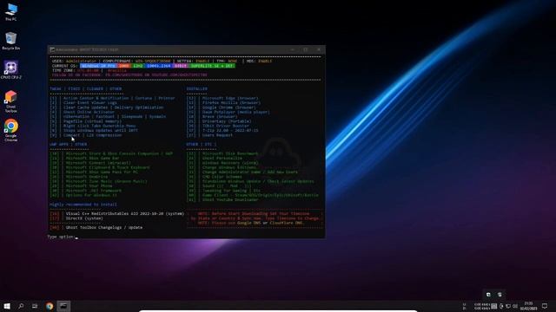The image size is (556, 312).
Task: Click Brave (browser) installer line
Action: [212, 116]
